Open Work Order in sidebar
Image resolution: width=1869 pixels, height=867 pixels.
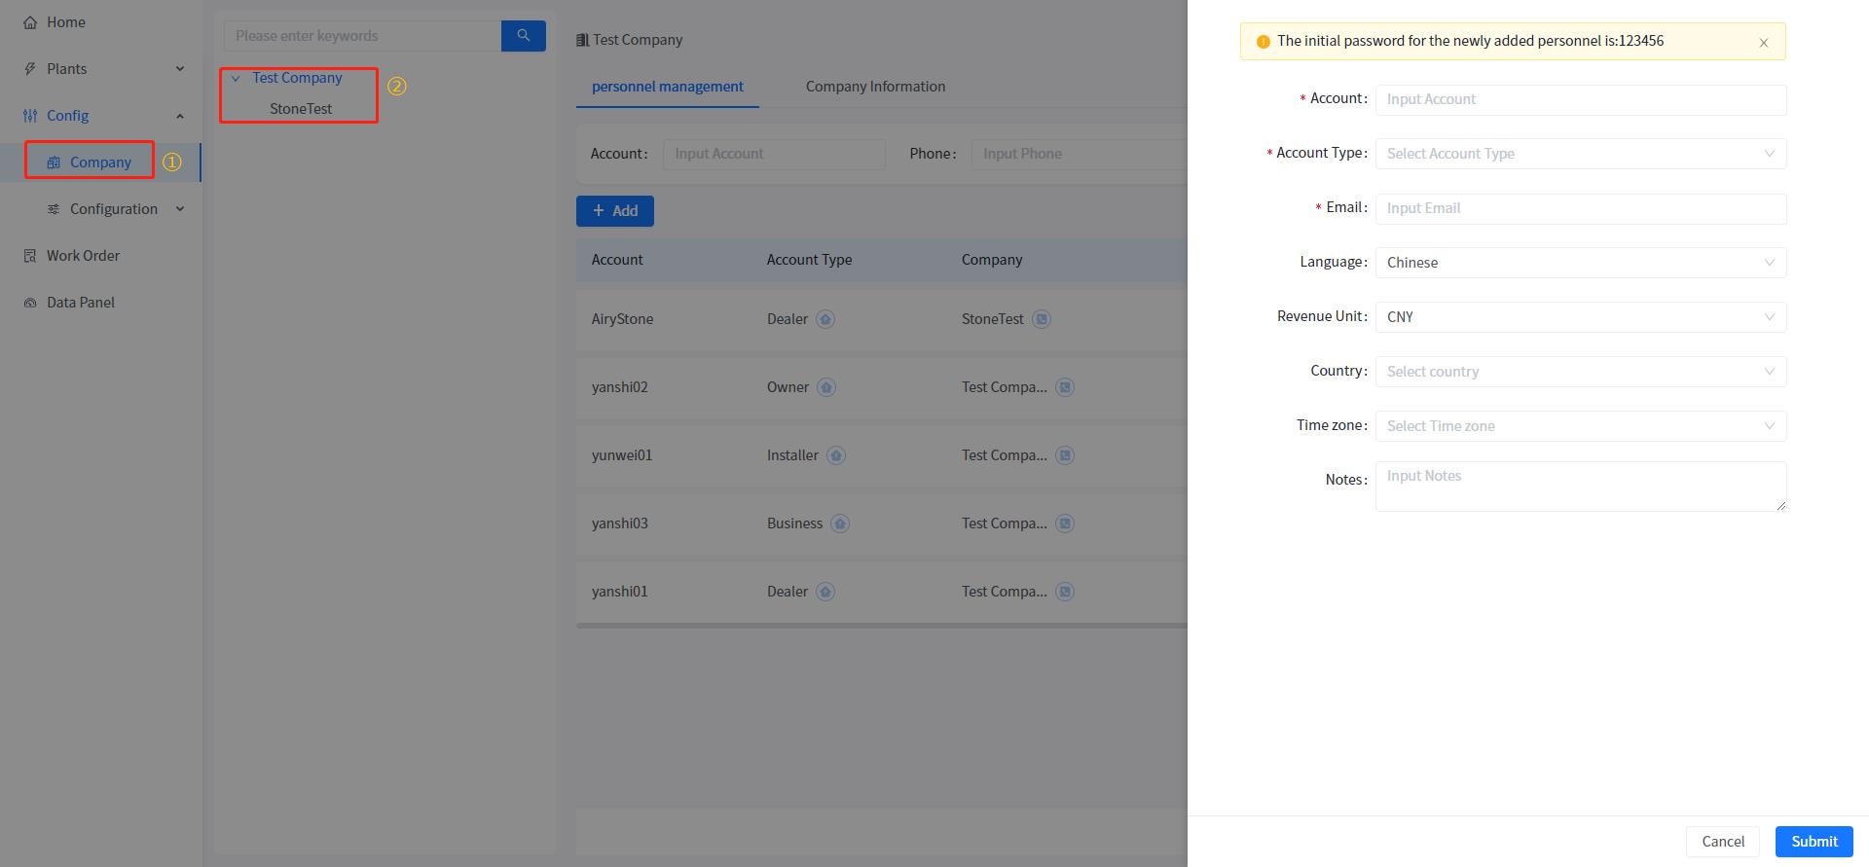point(83,256)
